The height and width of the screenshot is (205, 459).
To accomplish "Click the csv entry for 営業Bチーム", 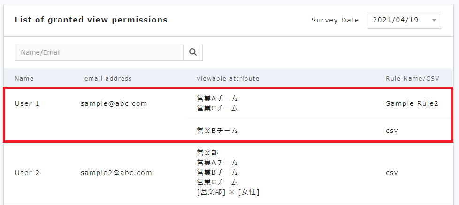I will coord(392,131).
